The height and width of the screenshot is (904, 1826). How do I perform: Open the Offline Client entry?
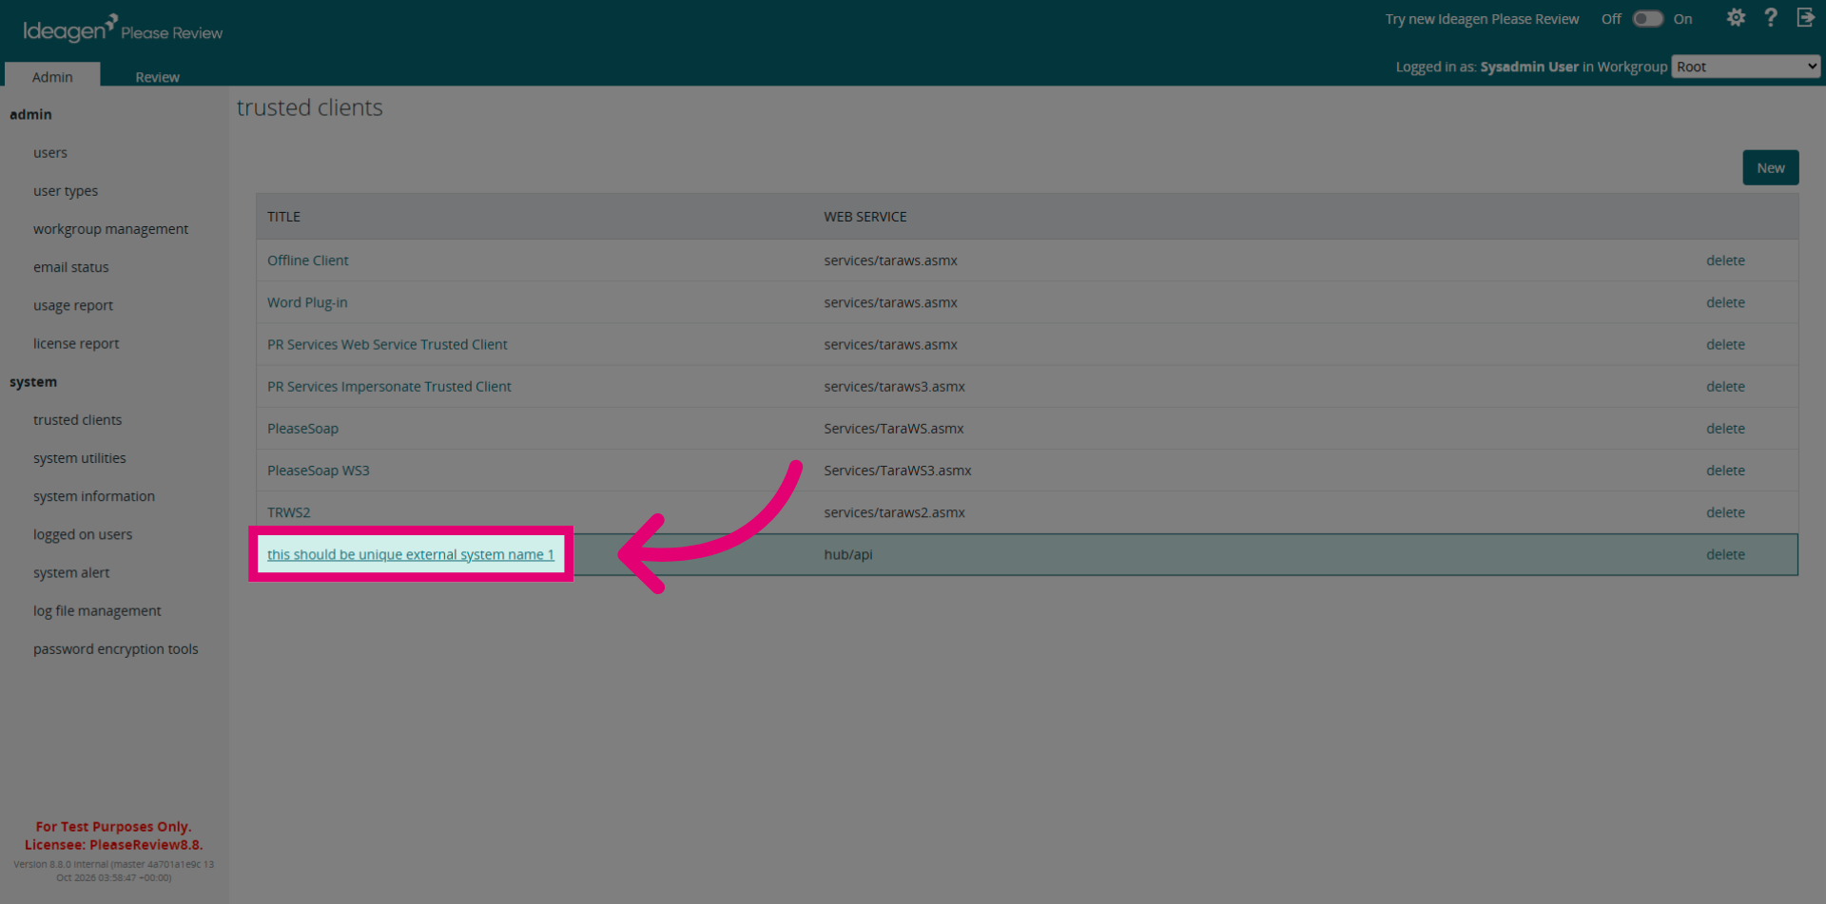308,260
